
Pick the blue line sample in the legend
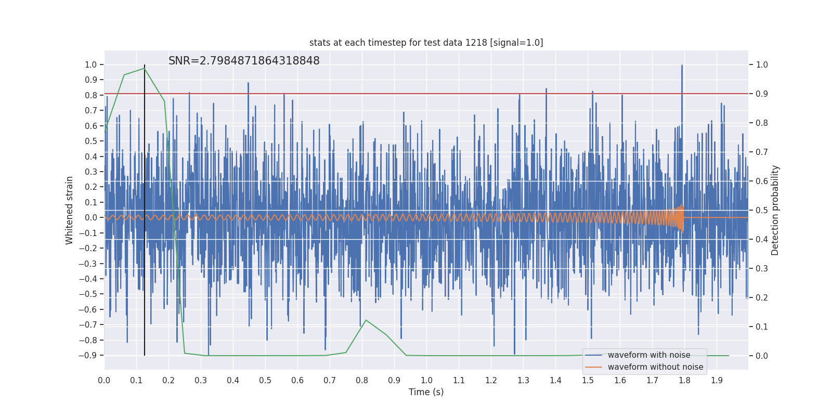coord(594,355)
